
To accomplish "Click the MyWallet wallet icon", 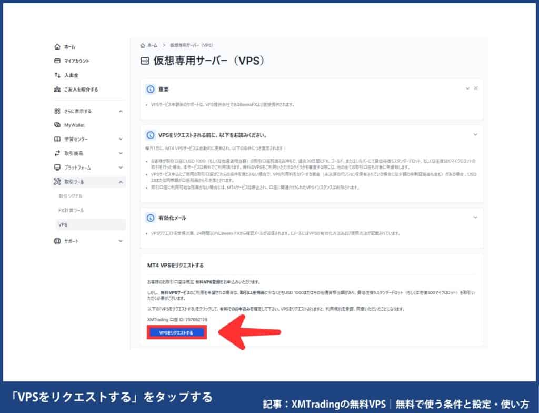I will [x=57, y=125].
